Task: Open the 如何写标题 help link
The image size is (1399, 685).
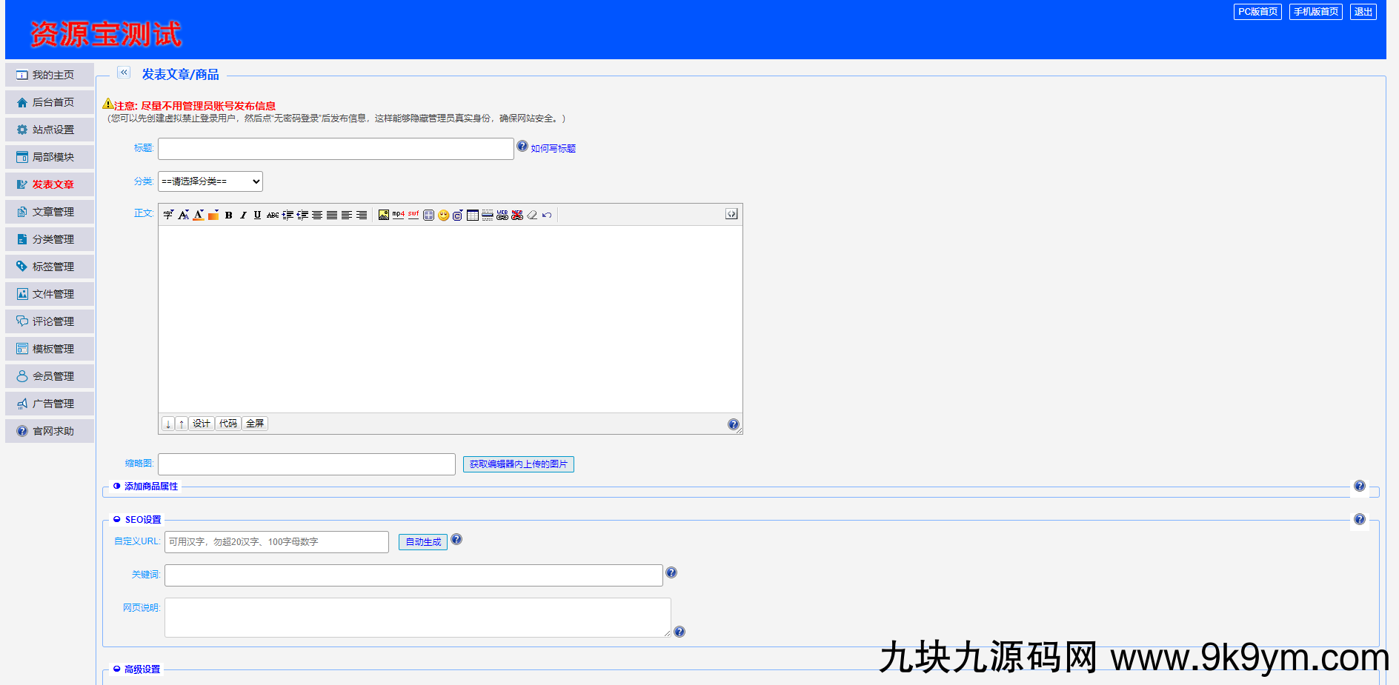Action: coord(553,149)
